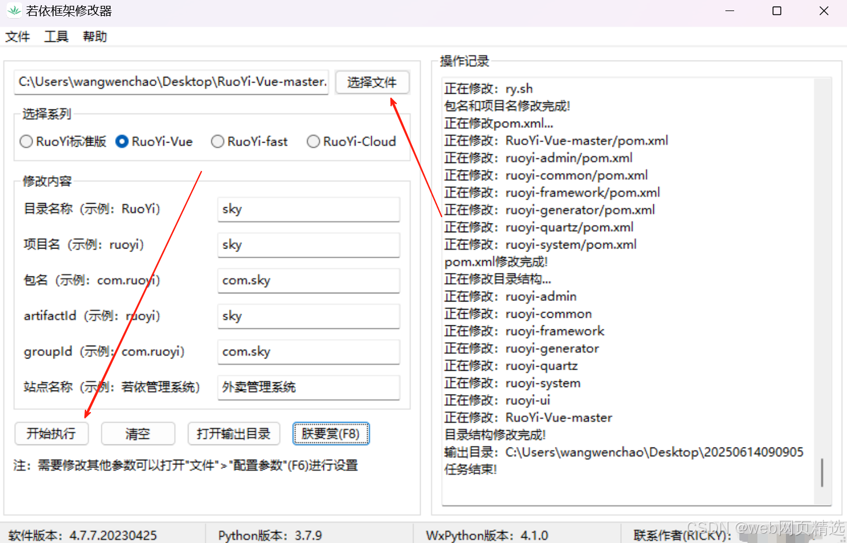Clear the form with 清空 button
This screenshot has height=543, width=847.
click(x=138, y=434)
